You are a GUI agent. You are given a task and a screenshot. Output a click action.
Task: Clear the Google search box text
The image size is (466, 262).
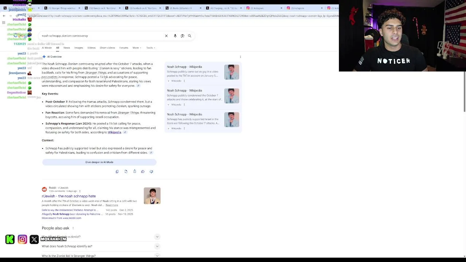point(166,36)
